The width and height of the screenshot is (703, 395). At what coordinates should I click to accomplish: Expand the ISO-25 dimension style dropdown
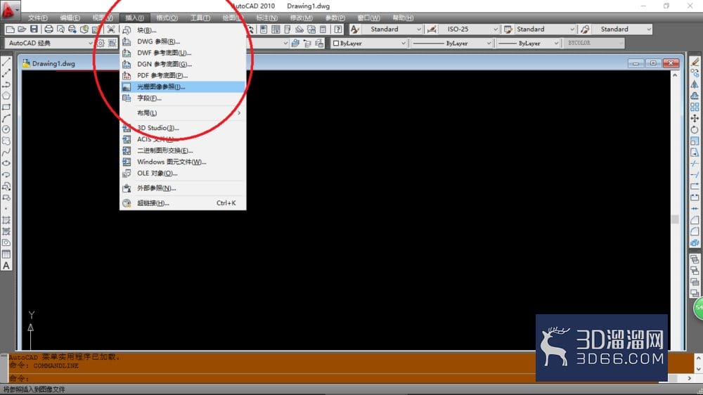click(496, 30)
